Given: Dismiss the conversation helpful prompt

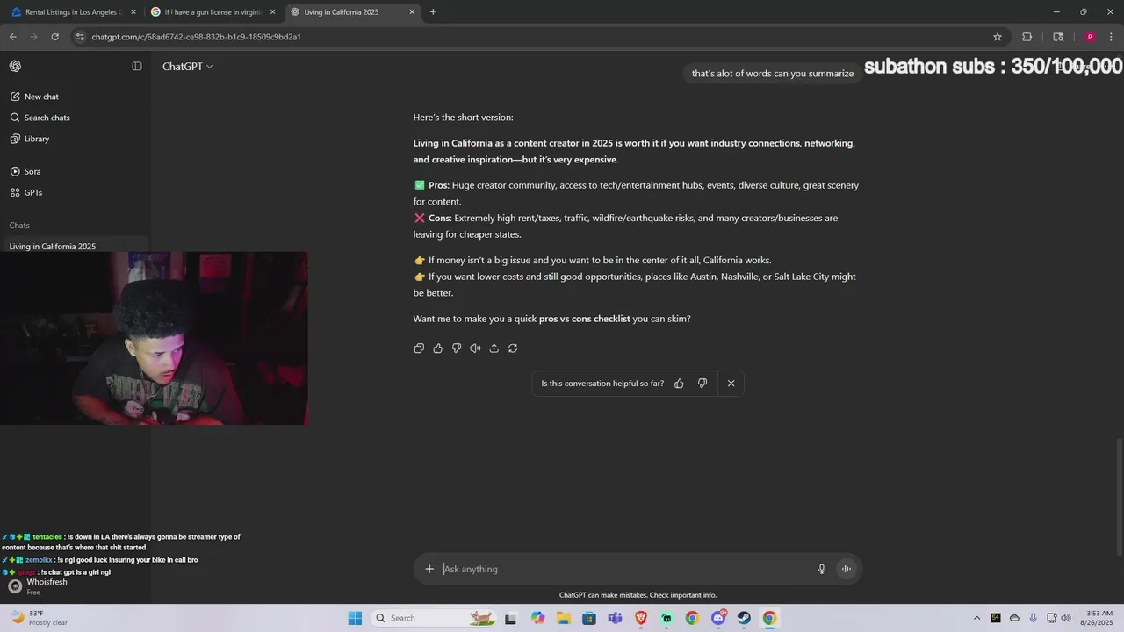Looking at the screenshot, I should pos(731,384).
